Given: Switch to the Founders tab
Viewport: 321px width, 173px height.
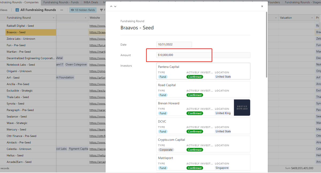Looking at the screenshot, I should point(274,2).
